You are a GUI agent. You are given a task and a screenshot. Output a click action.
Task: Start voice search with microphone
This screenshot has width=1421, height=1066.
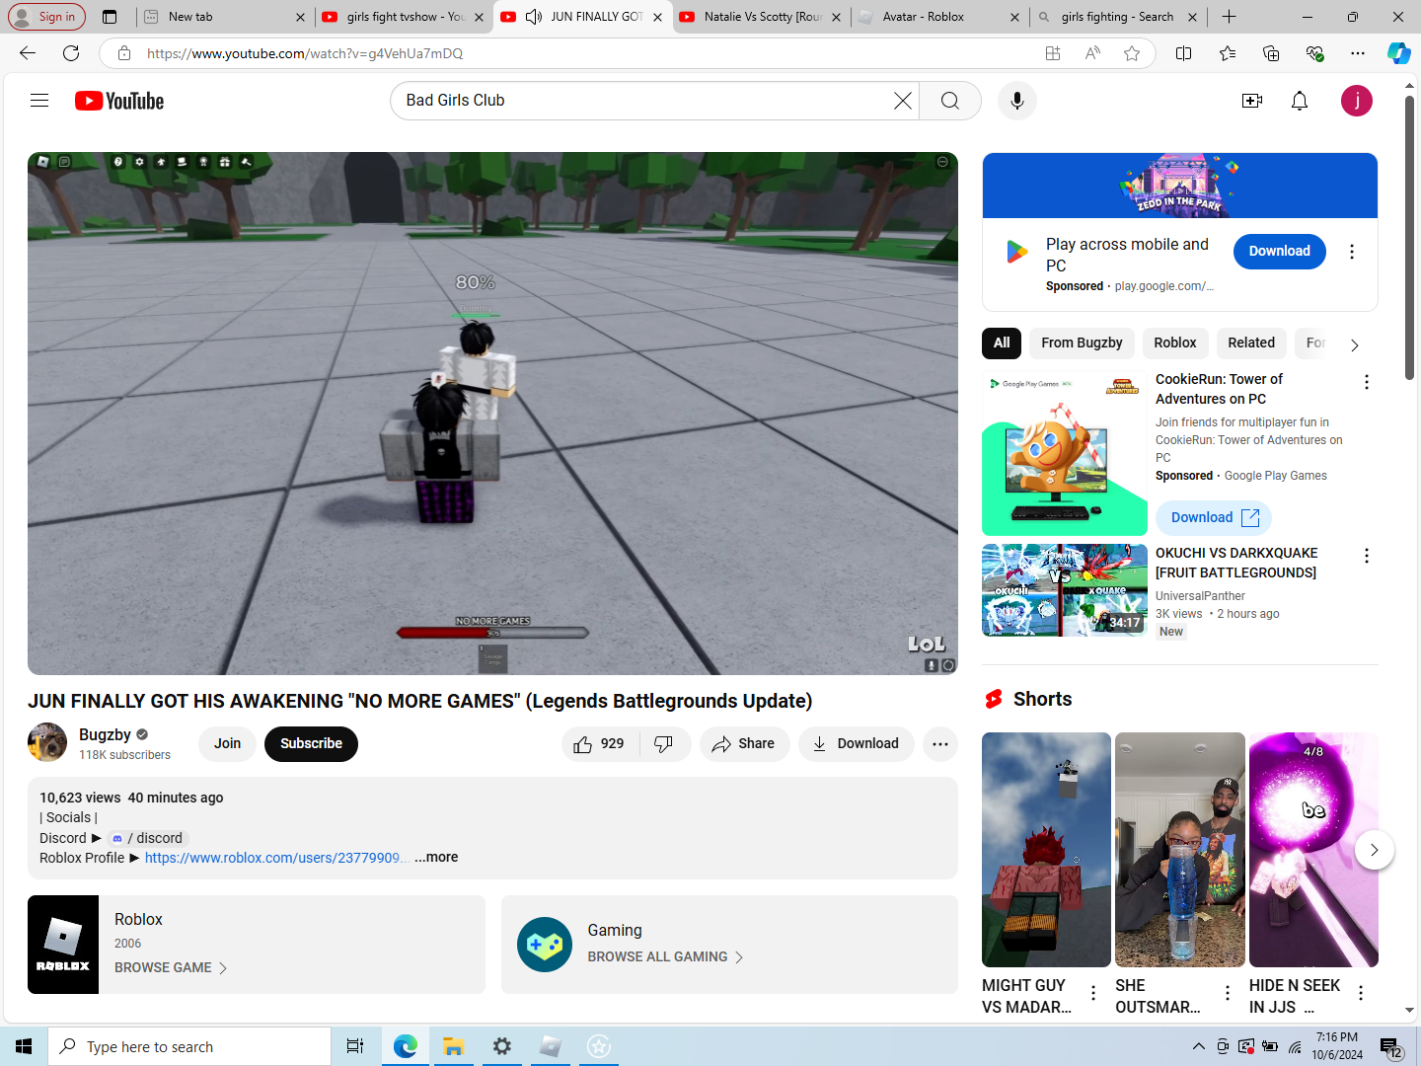(1017, 101)
